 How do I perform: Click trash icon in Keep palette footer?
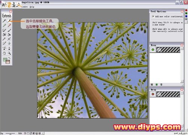click(161, 85)
